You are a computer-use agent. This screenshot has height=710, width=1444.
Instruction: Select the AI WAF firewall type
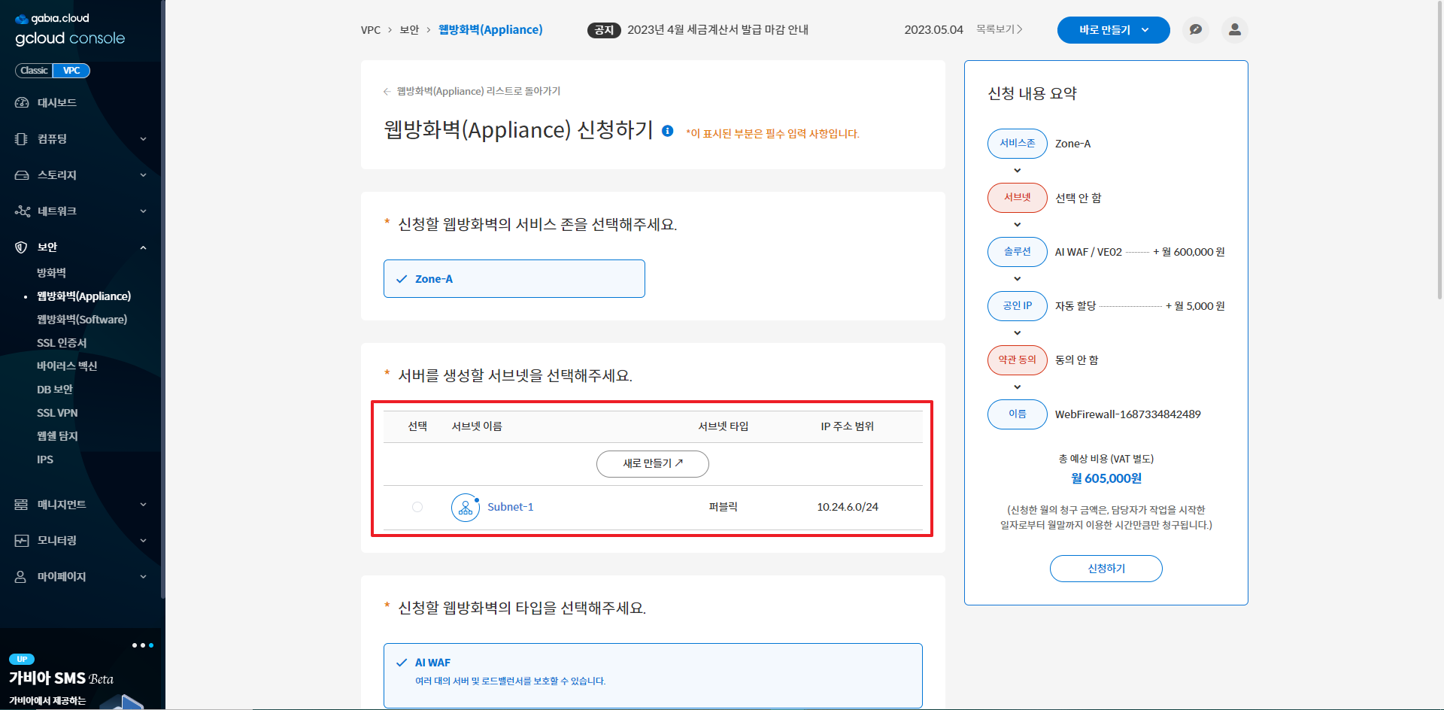click(653, 675)
